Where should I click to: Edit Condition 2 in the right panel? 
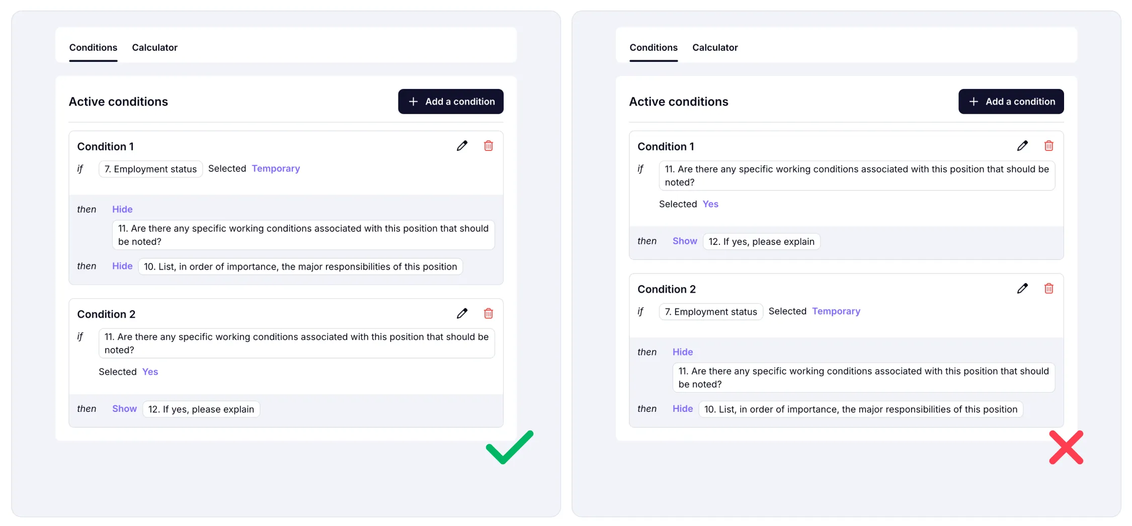1022,288
